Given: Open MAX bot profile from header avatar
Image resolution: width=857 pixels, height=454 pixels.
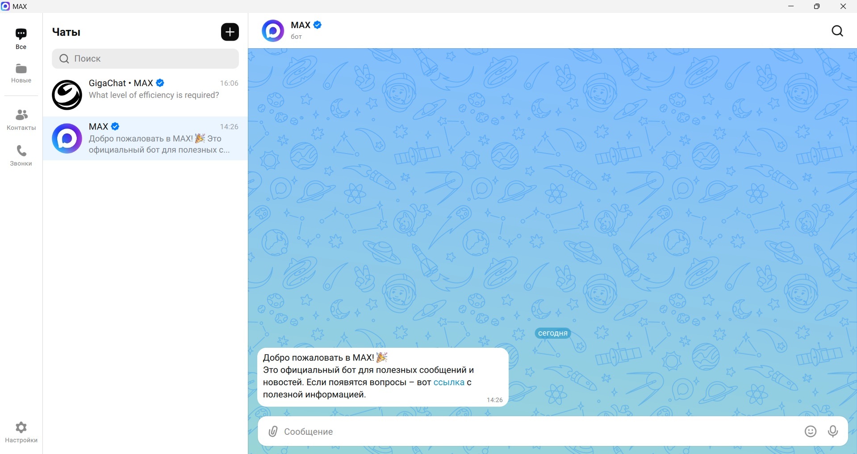Looking at the screenshot, I should [273, 31].
